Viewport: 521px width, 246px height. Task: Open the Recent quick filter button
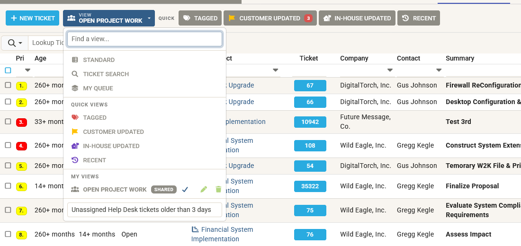pos(419,18)
